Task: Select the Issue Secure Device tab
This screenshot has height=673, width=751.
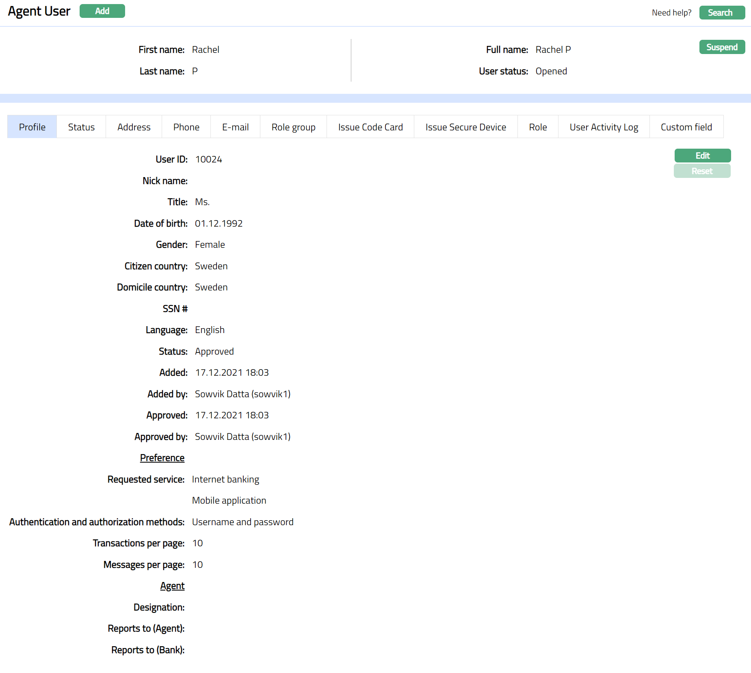Action: (465, 127)
